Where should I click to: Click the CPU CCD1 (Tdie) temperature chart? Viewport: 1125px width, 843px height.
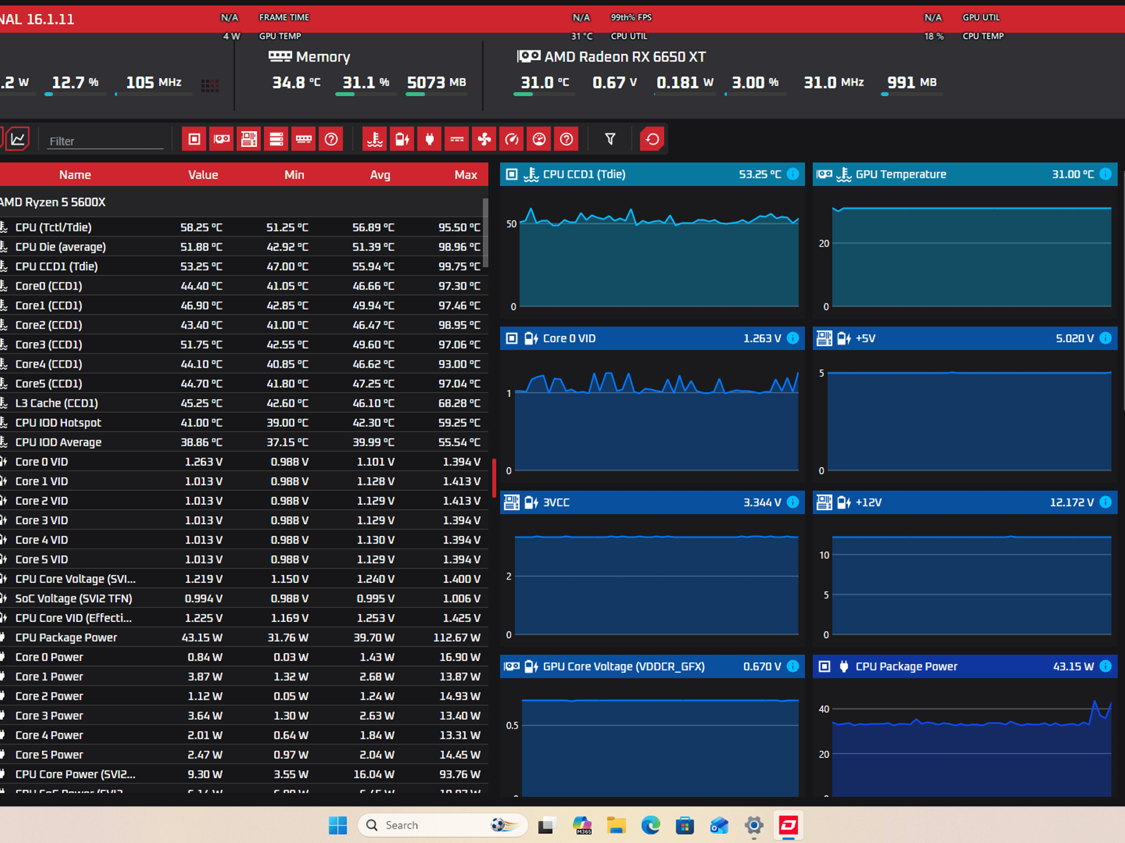652,252
